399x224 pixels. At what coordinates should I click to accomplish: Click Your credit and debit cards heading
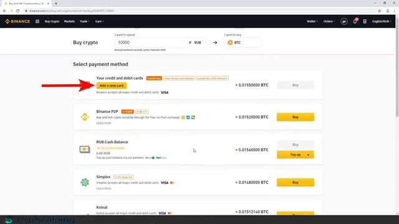tap(120, 78)
